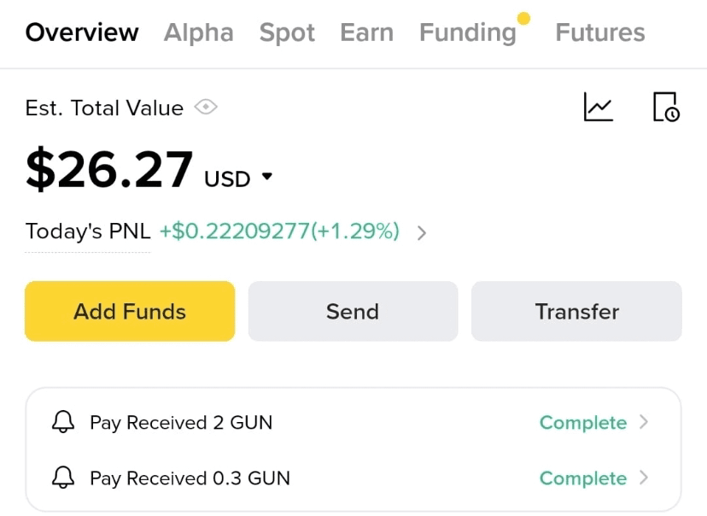The image size is (707, 516).
Task: Open the USD currency dropdown
Action: pyautogui.click(x=266, y=177)
